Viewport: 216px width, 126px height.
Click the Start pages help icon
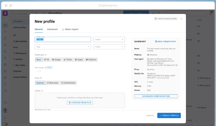[46, 68]
